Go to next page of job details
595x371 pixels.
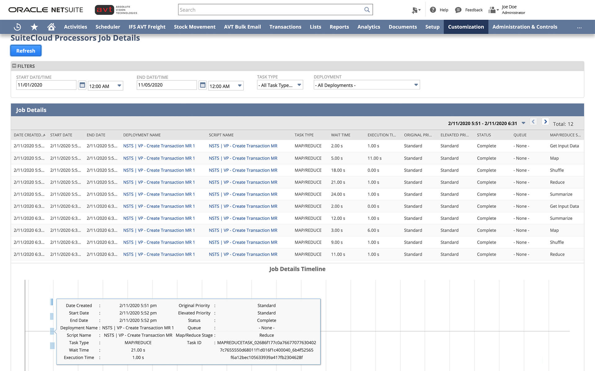pyautogui.click(x=545, y=122)
